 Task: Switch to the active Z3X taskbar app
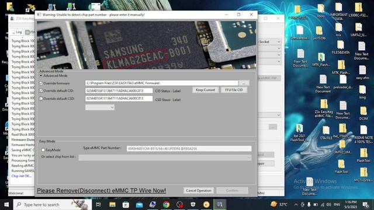(x=220, y=205)
